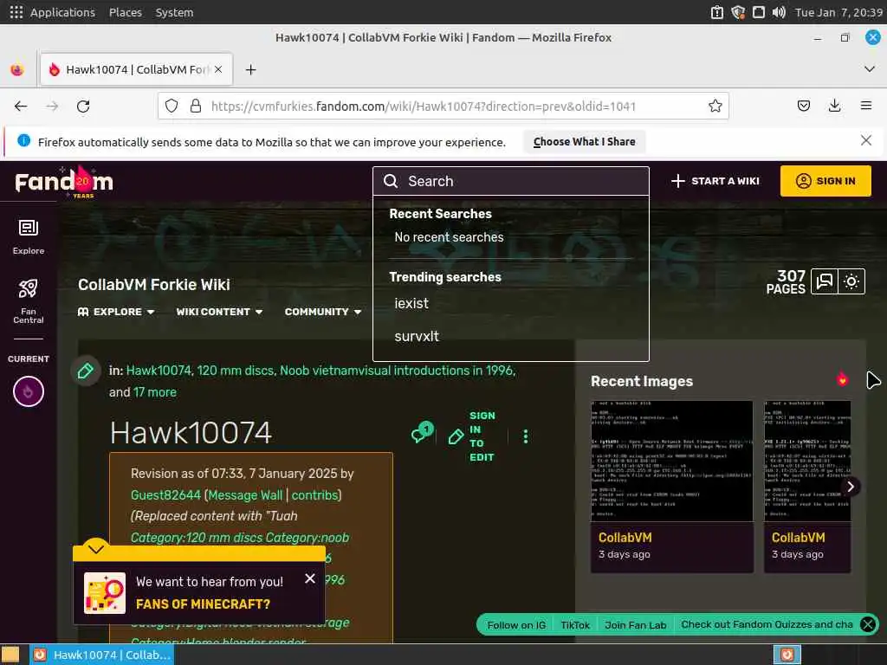This screenshot has height=665, width=887.
Task: Click the volume speaker tray icon
Action: (x=779, y=12)
